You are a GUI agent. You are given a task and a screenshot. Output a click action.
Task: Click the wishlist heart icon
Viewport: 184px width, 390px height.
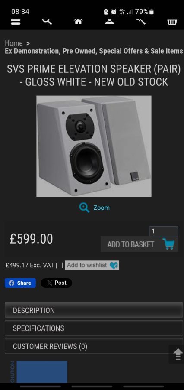tap(114, 265)
